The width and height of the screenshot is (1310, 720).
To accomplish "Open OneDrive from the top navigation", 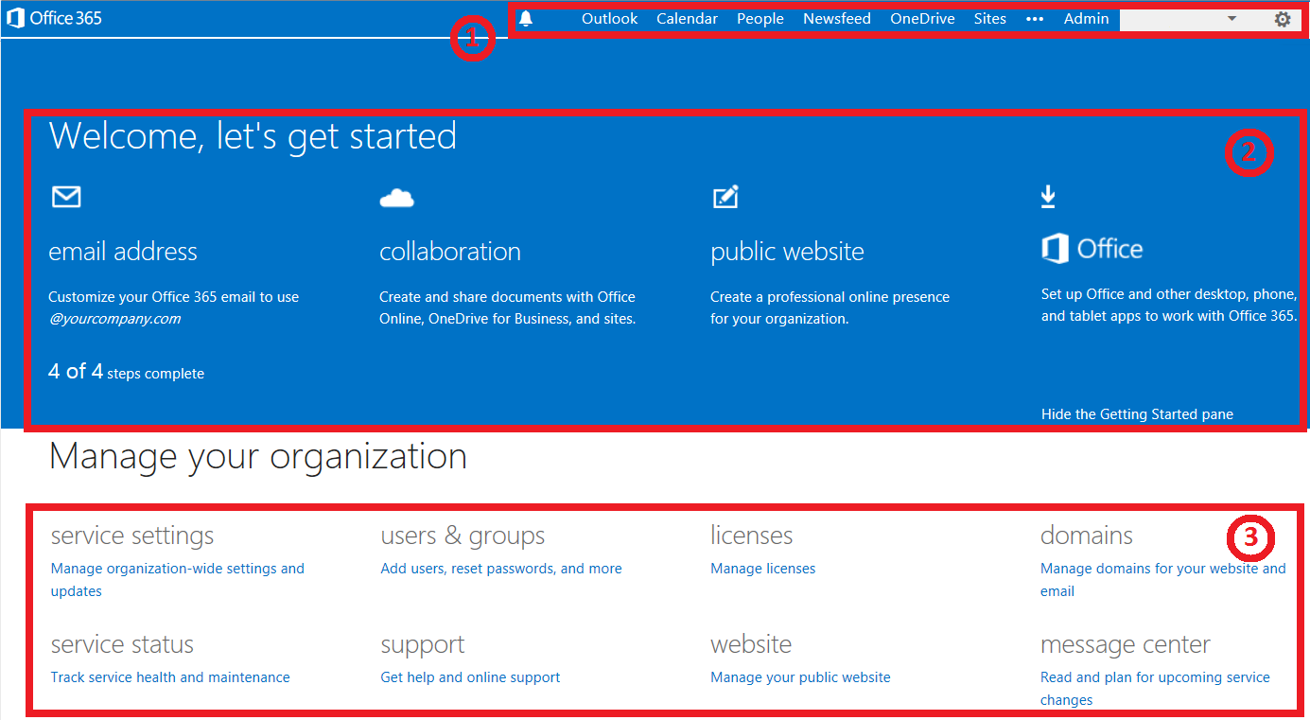I will pyautogui.click(x=922, y=19).
